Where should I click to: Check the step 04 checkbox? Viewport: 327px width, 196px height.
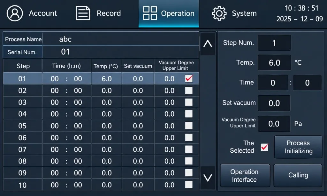tap(189, 114)
